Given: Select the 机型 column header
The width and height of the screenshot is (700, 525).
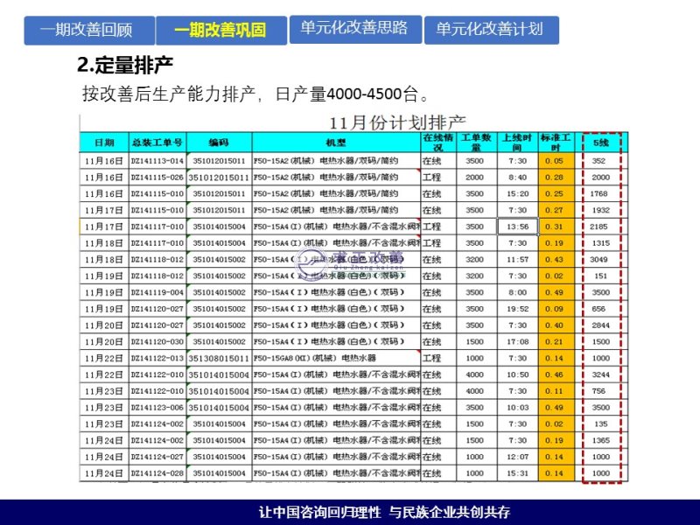Looking at the screenshot, I should coord(336,142).
